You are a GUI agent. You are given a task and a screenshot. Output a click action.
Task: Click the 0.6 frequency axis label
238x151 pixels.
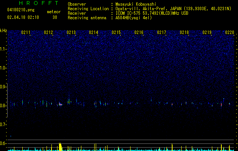click(x=3, y=143)
